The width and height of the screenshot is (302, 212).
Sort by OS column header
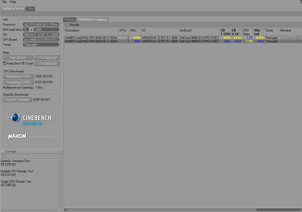(160, 32)
